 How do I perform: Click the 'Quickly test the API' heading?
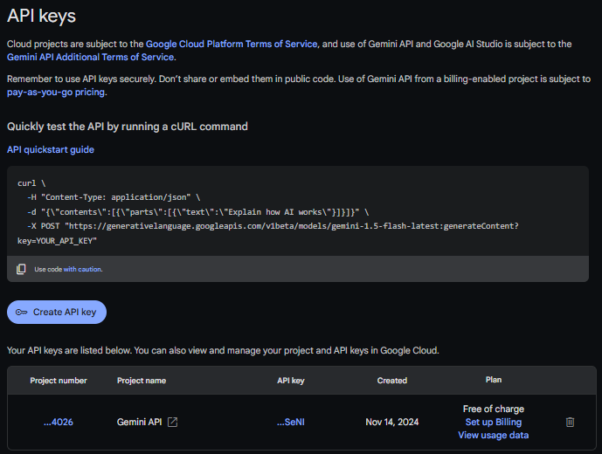(x=128, y=127)
